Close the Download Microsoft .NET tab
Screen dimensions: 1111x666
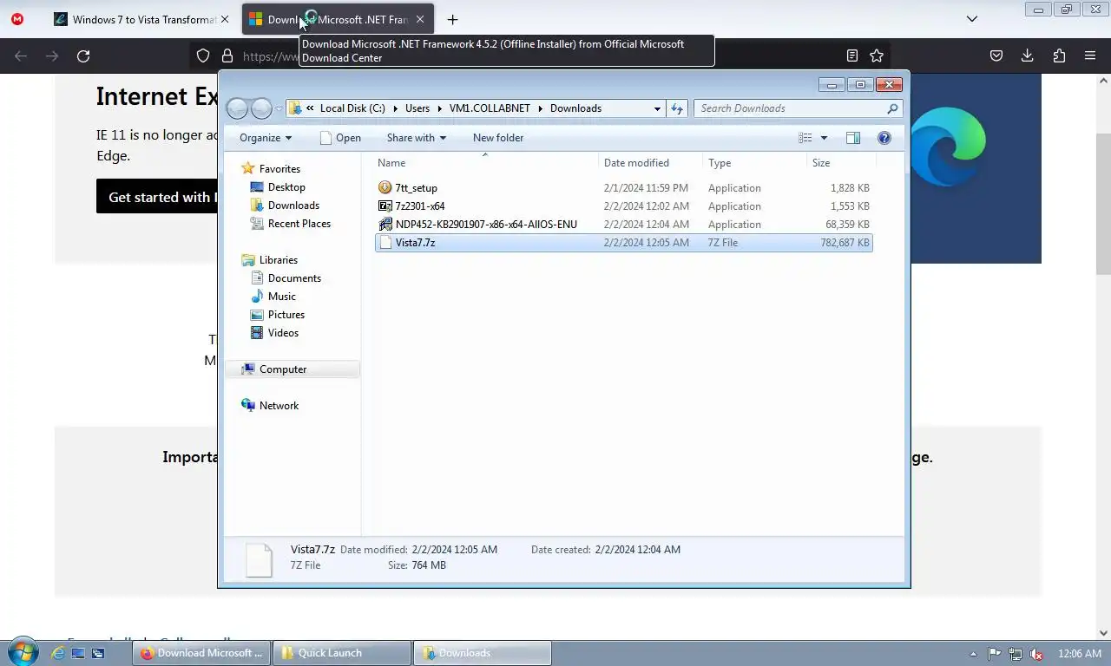420,19
